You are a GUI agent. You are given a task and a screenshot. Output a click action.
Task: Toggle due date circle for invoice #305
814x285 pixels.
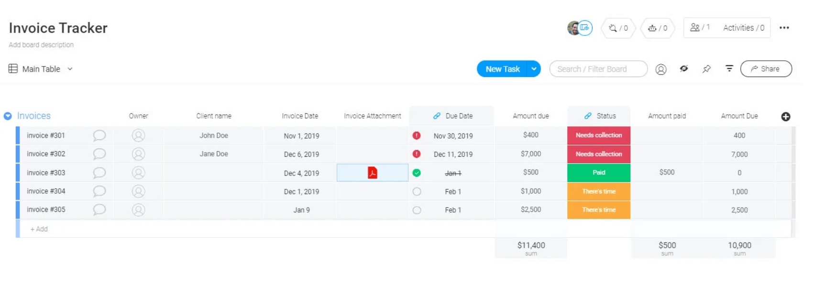tap(417, 210)
